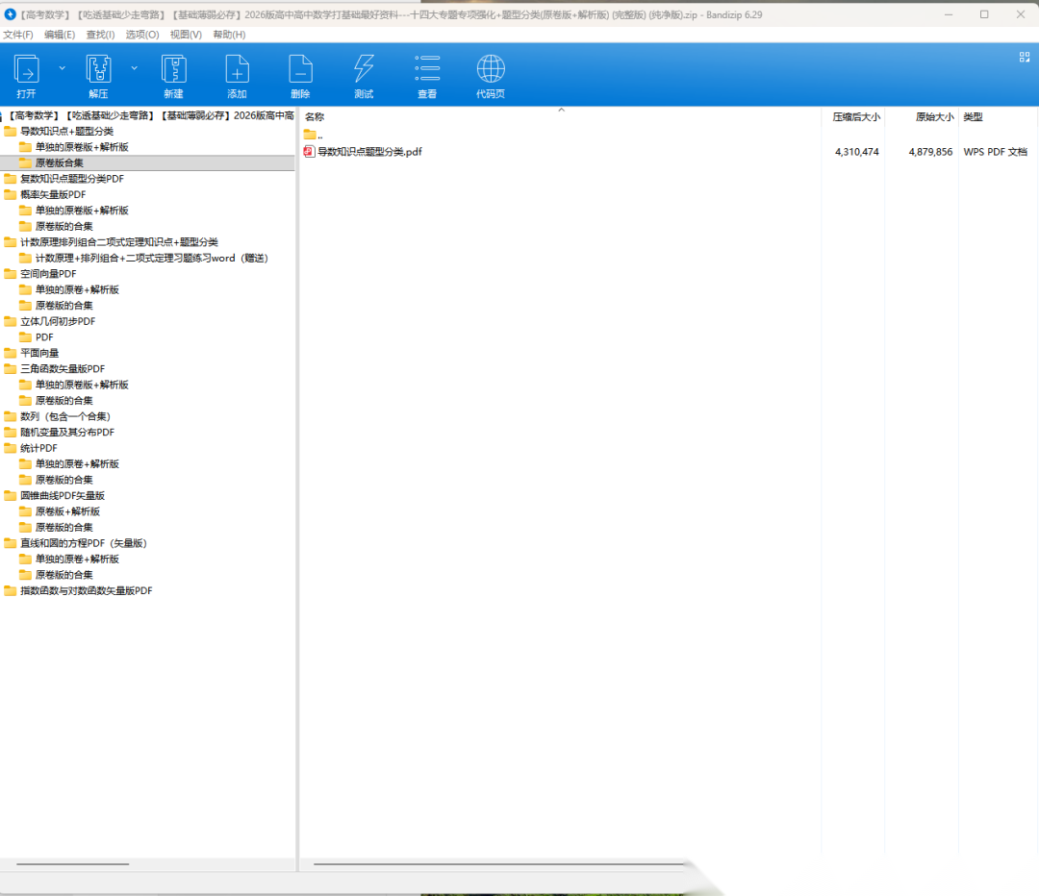Viewport: 1039px width, 896px height.
Task: Select the 立体几何初步PDF folder in tree
Action: pyautogui.click(x=58, y=321)
